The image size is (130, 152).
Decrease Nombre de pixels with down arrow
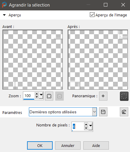pos(86,128)
